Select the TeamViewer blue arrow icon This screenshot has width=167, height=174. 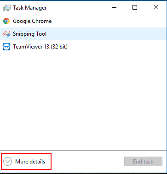click(x=6, y=47)
